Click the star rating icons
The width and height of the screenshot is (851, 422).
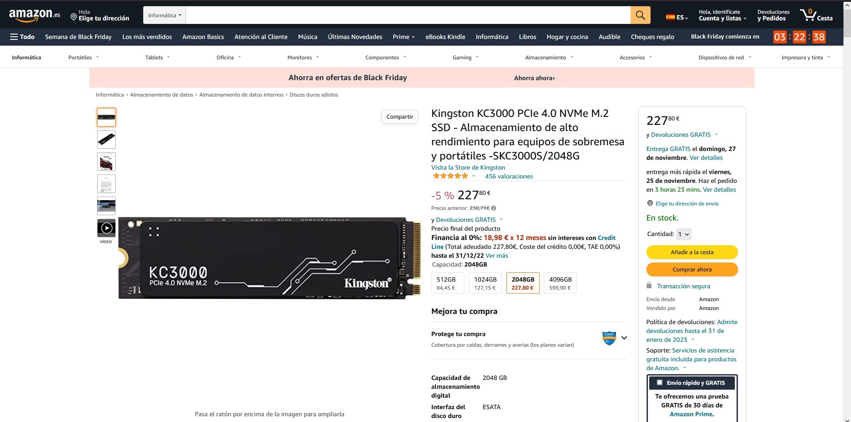click(x=451, y=176)
